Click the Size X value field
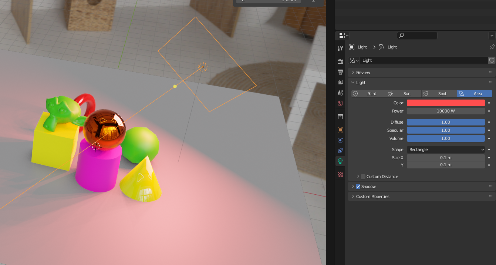Viewport: 496px width, 265px height. (x=446, y=158)
